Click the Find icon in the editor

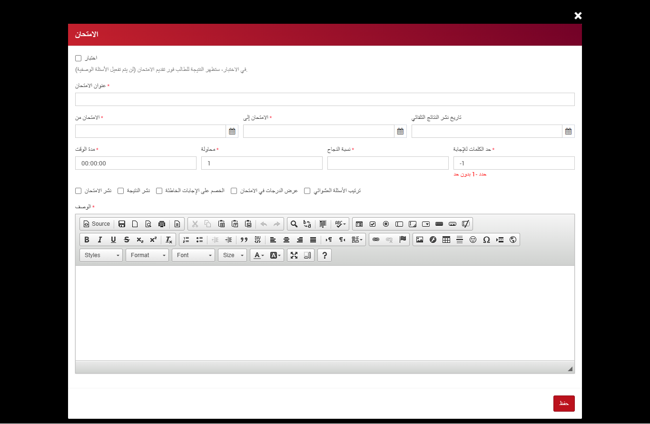click(295, 224)
